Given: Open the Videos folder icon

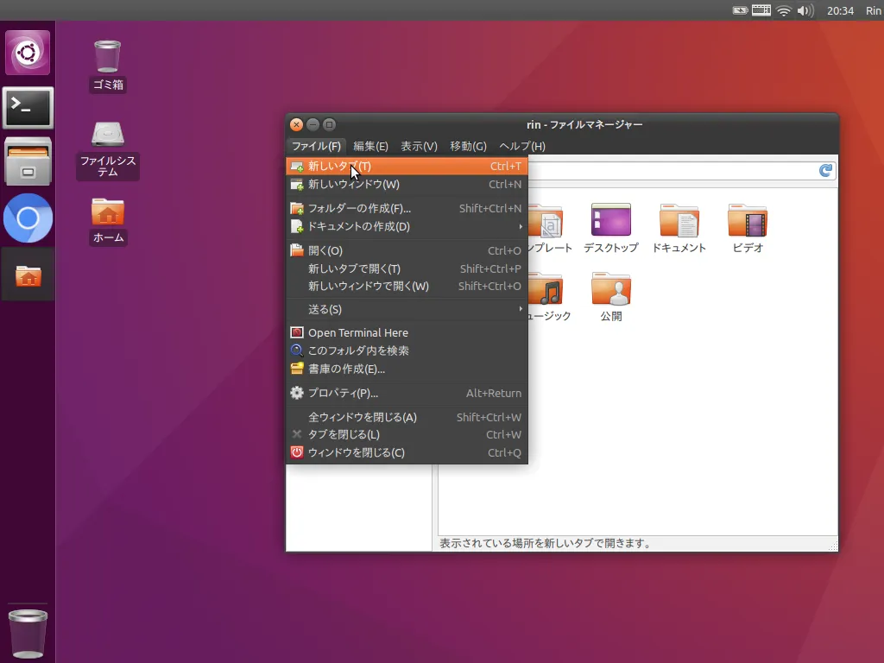Looking at the screenshot, I should point(747,221).
